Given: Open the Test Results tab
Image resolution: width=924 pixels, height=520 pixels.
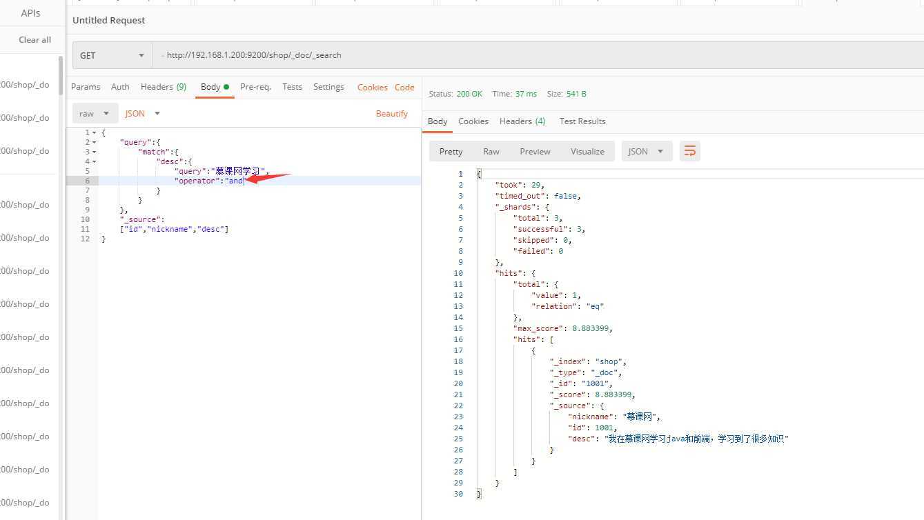Looking at the screenshot, I should (582, 121).
